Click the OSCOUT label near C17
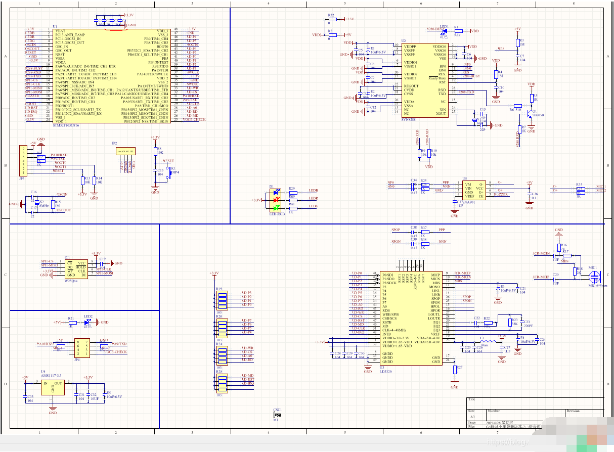The image size is (614, 452). (64, 210)
